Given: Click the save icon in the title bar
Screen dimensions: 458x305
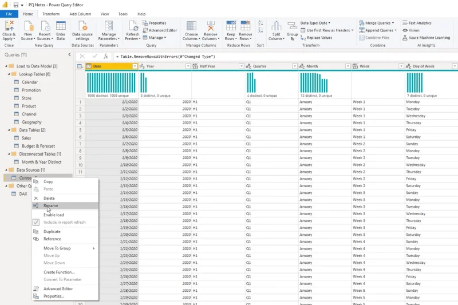Looking at the screenshot, I should tap(16, 5).
